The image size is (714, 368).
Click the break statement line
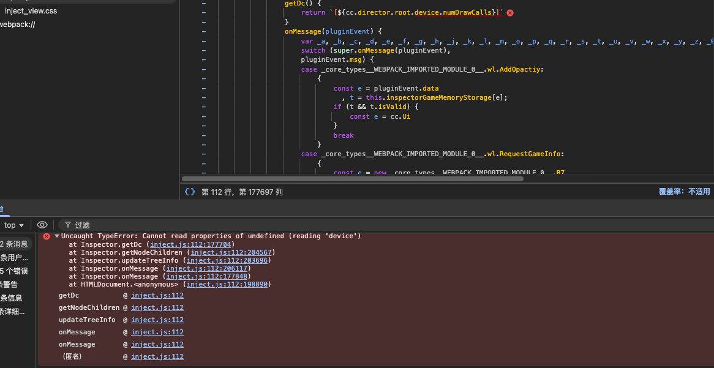[344, 135]
